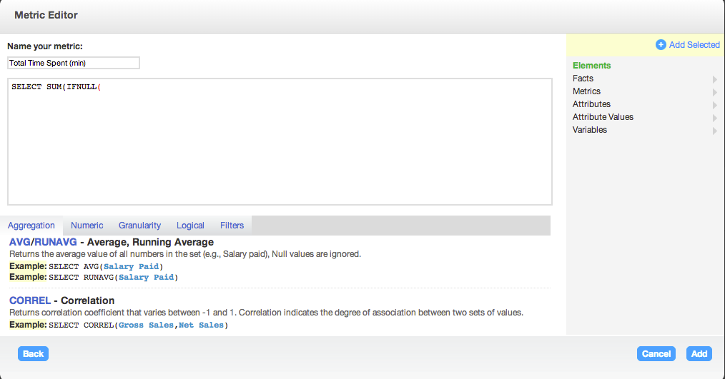Cancel the metric editor
The width and height of the screenshot is (725, 379).
point(656,354)
